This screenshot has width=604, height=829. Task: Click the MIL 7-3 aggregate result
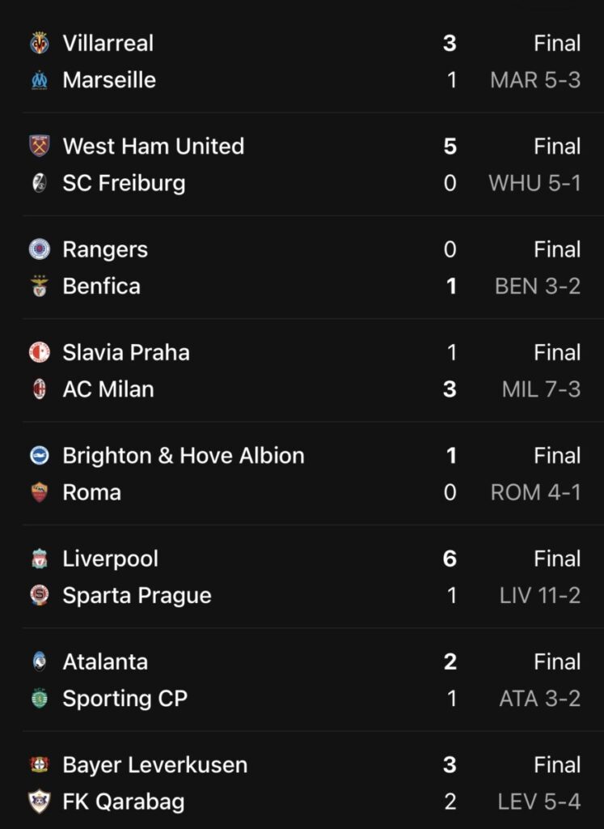(541, 389)
